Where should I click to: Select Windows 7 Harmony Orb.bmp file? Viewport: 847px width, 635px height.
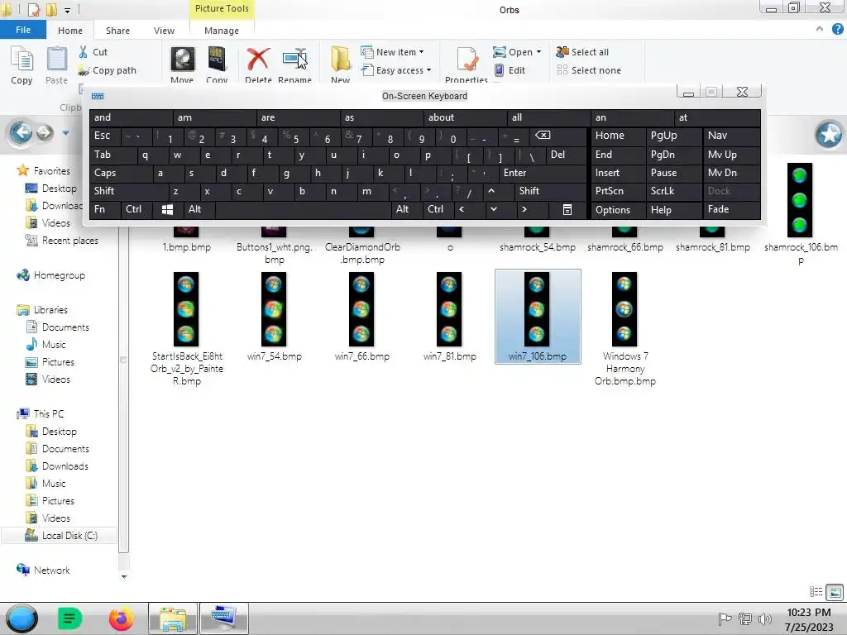coord(625,329)
